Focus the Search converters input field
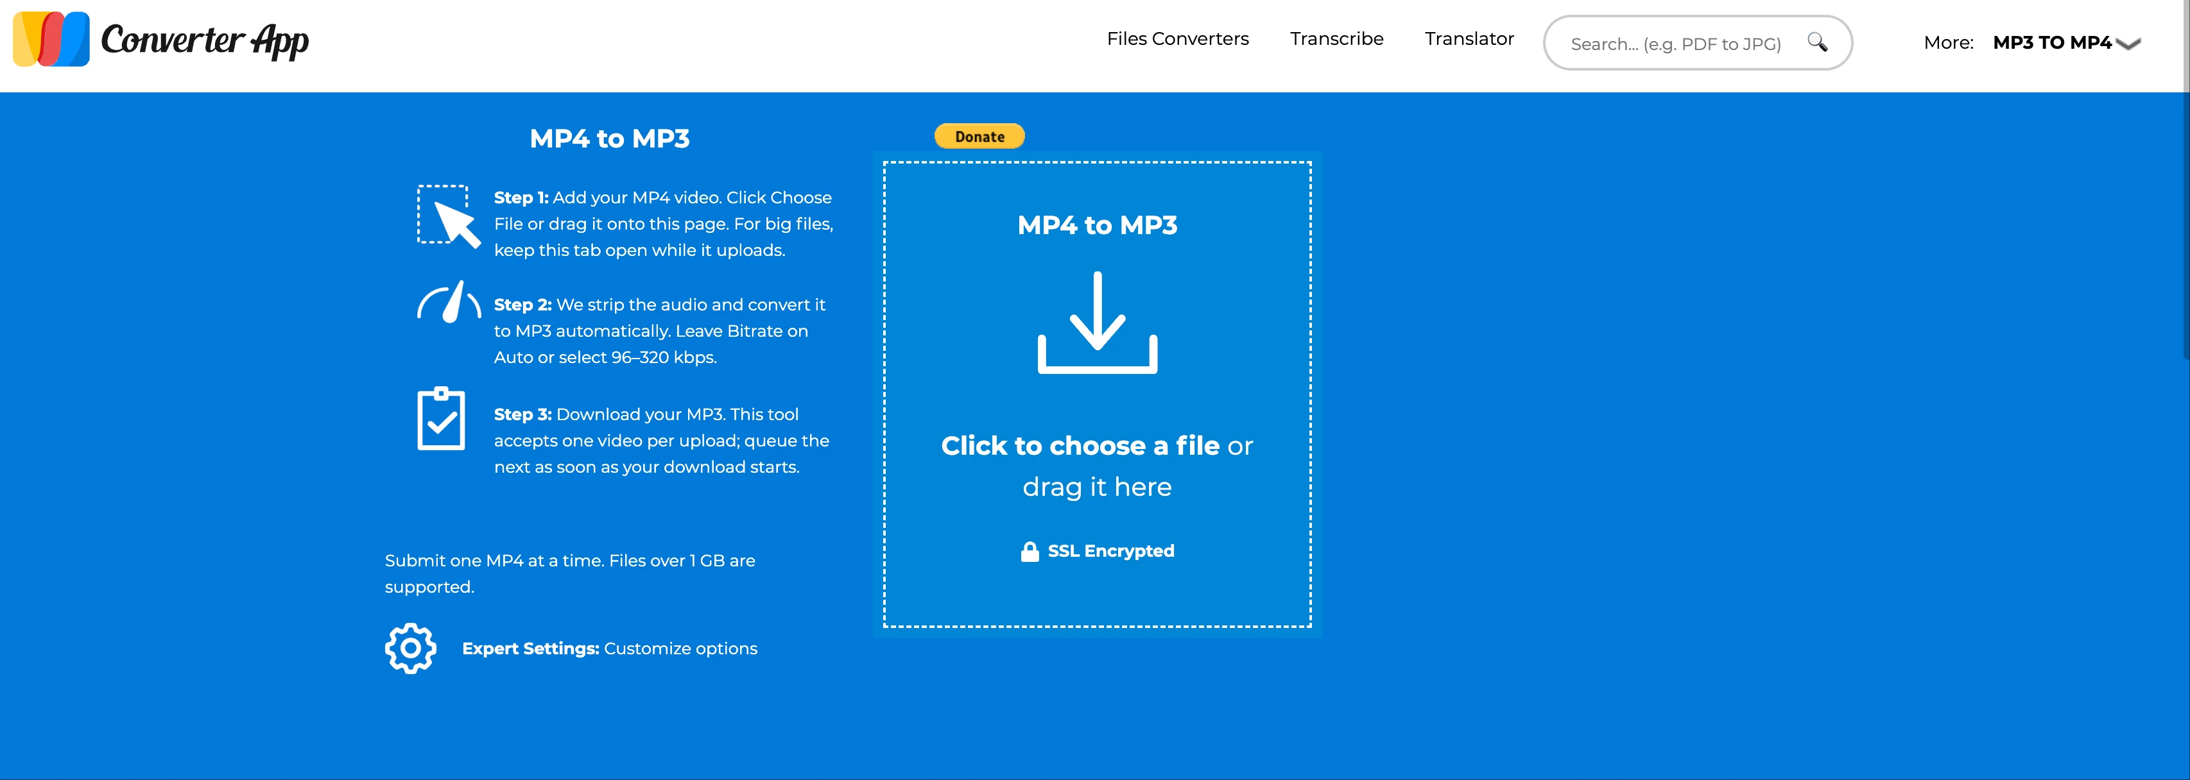Image resolution: width=2190 pixels, height=780 pixels. click(1675, 44)
